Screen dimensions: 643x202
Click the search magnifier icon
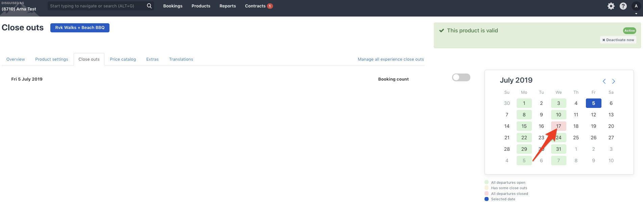click(149, 6)
